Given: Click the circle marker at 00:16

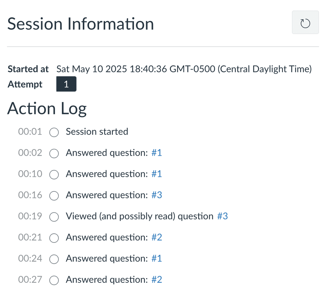Looking at the screenshot, I should click(x=54, y=196).
